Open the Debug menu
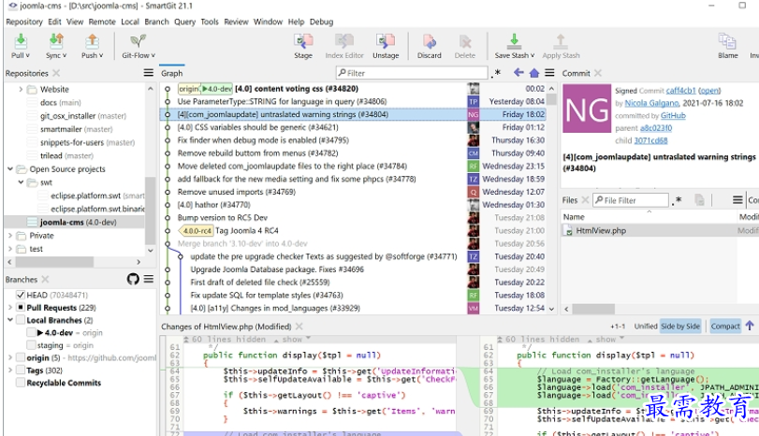 (321, 22)
